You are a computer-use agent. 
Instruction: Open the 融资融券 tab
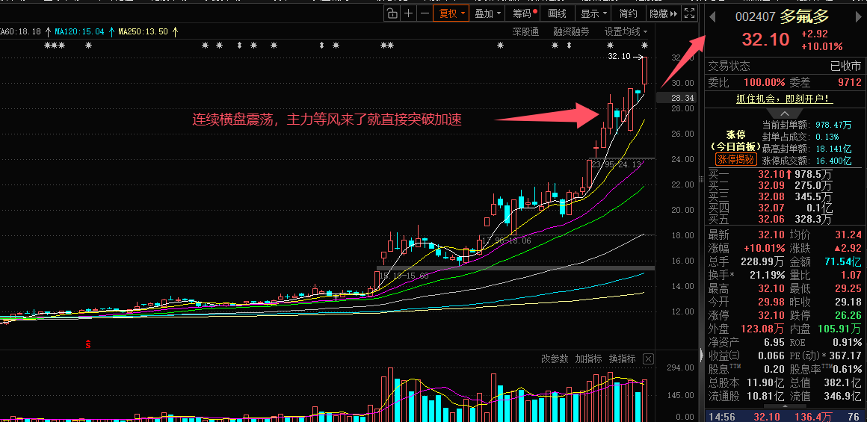pos(571,31)
